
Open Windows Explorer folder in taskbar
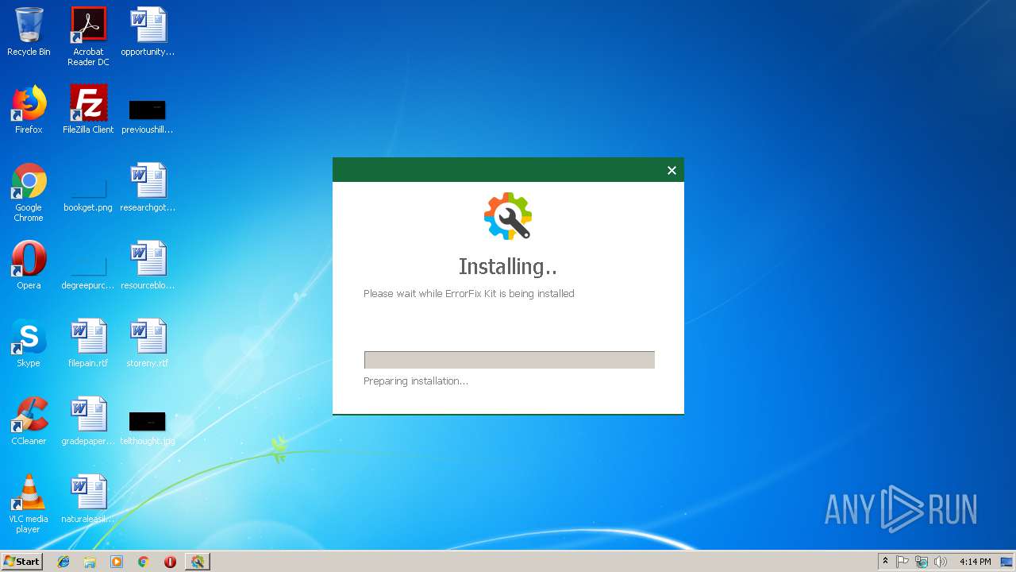(x=90, y=562)
